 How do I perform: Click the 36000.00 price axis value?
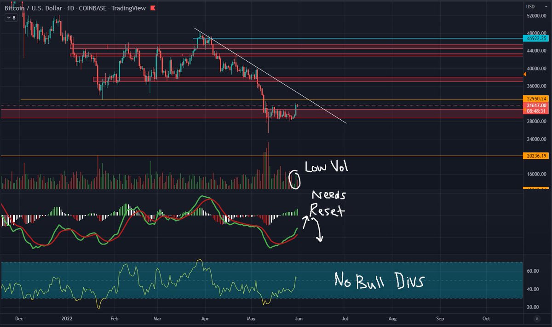tap(536, 86)
